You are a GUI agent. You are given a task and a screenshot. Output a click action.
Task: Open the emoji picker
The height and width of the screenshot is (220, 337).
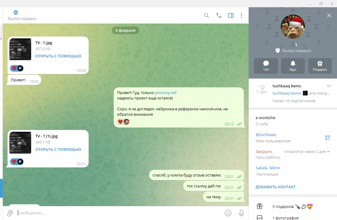point(228,213)
